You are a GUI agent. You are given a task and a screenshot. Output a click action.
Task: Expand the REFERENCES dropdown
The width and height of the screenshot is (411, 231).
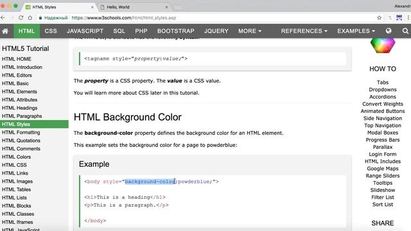(x=304, y=31)
